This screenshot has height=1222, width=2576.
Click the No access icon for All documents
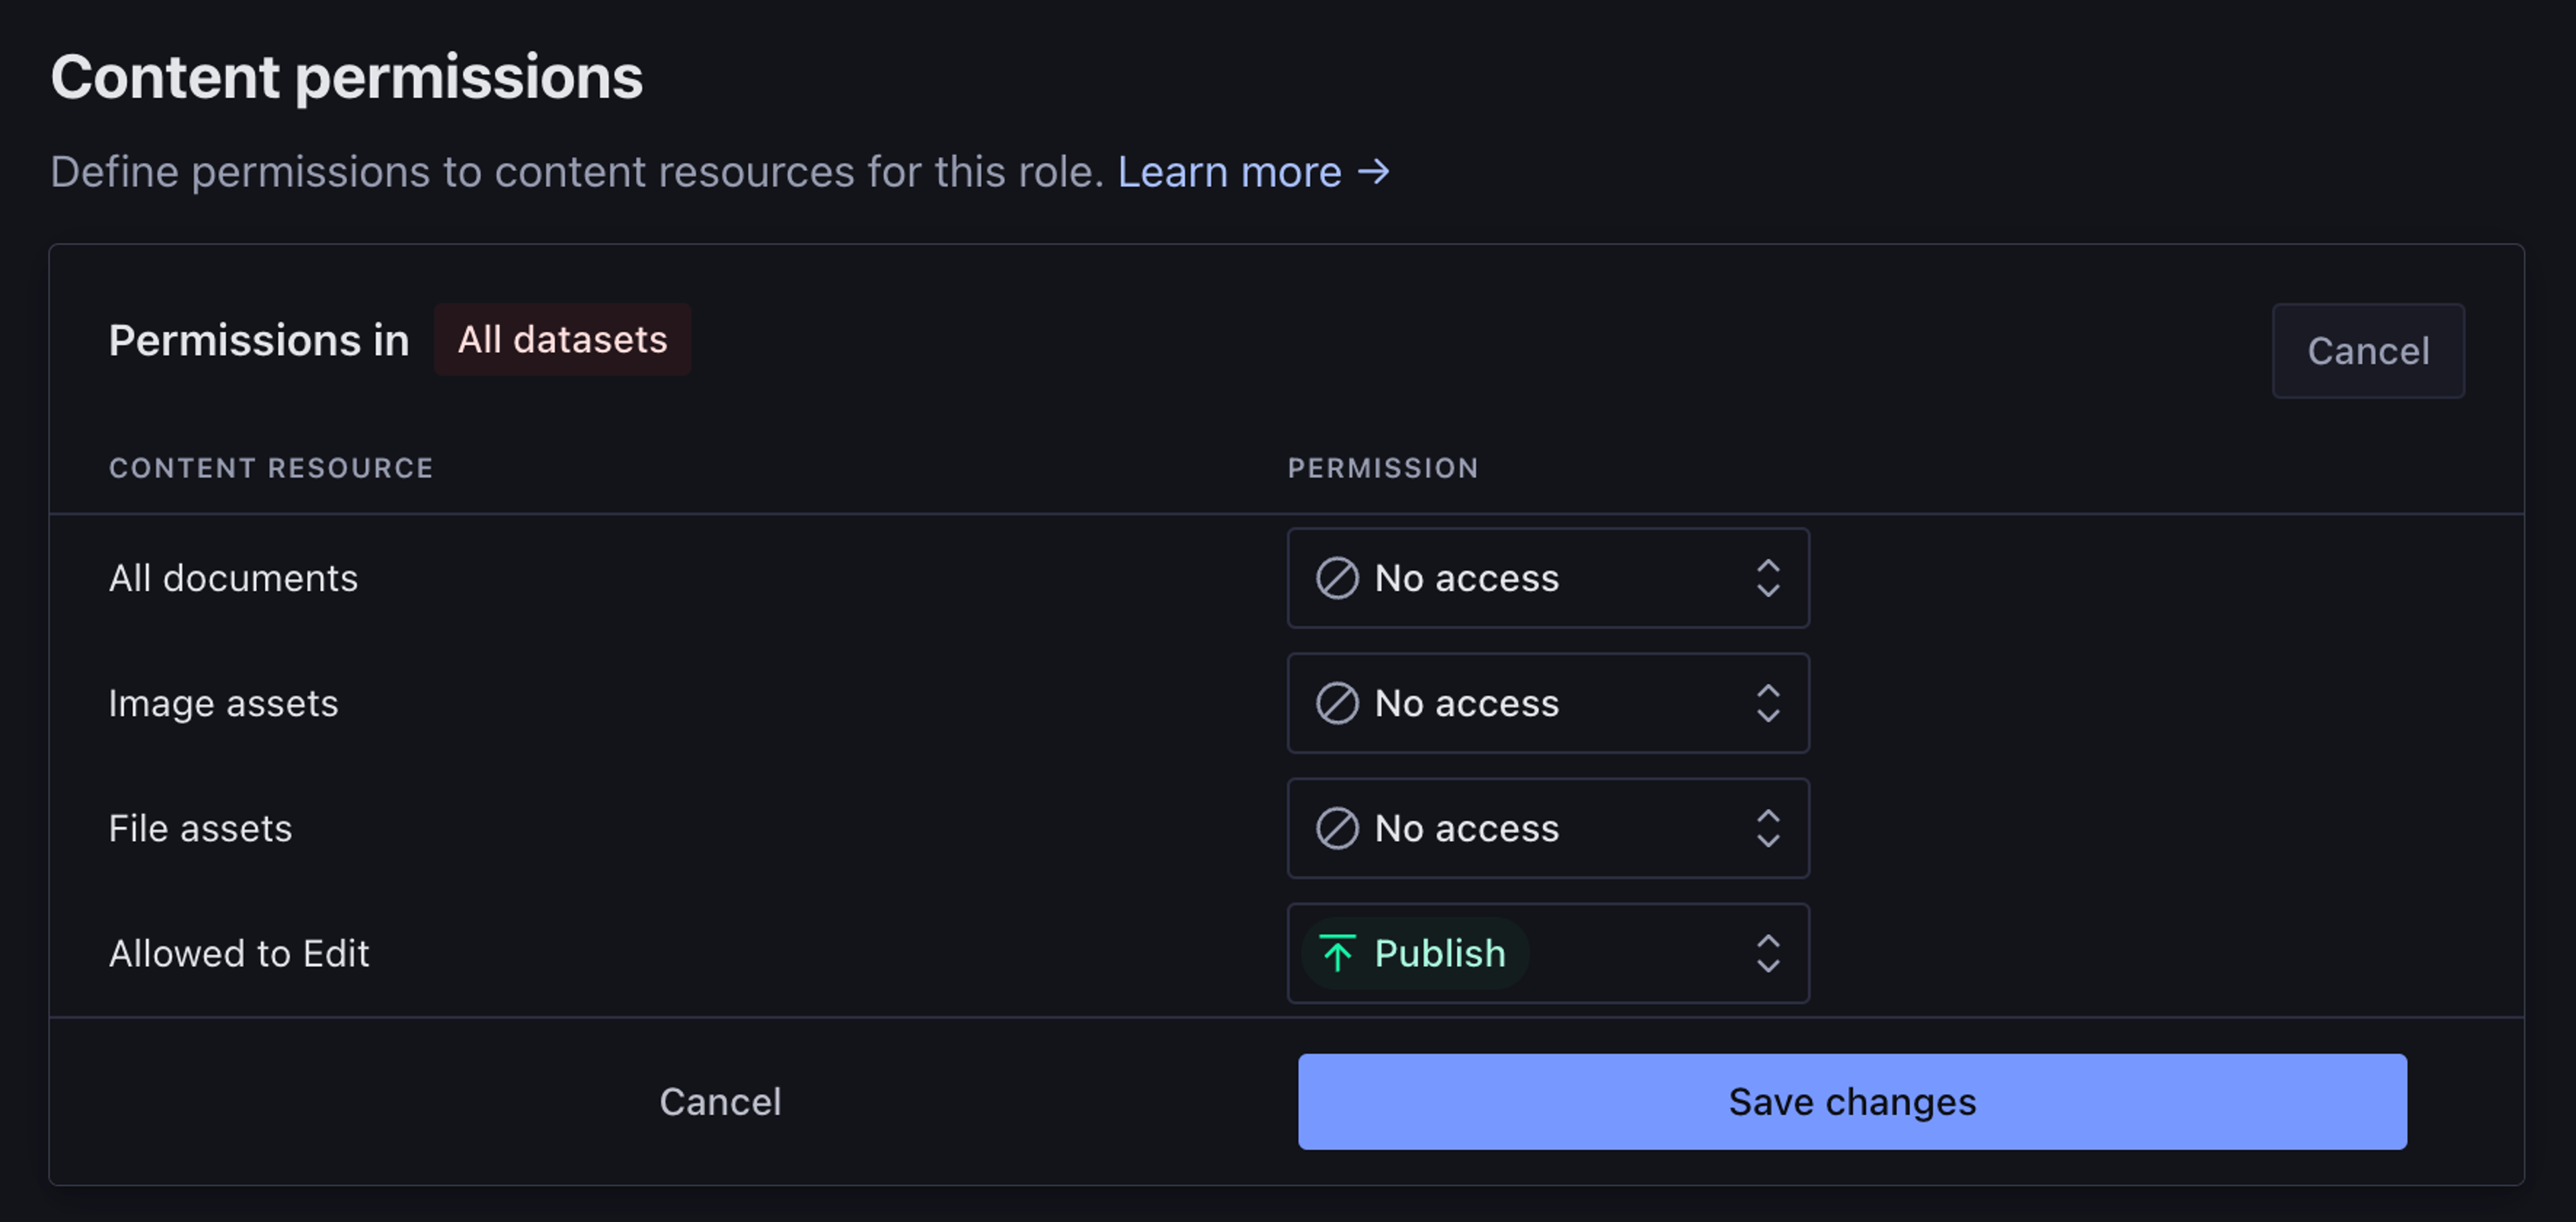pos(1336,578)
